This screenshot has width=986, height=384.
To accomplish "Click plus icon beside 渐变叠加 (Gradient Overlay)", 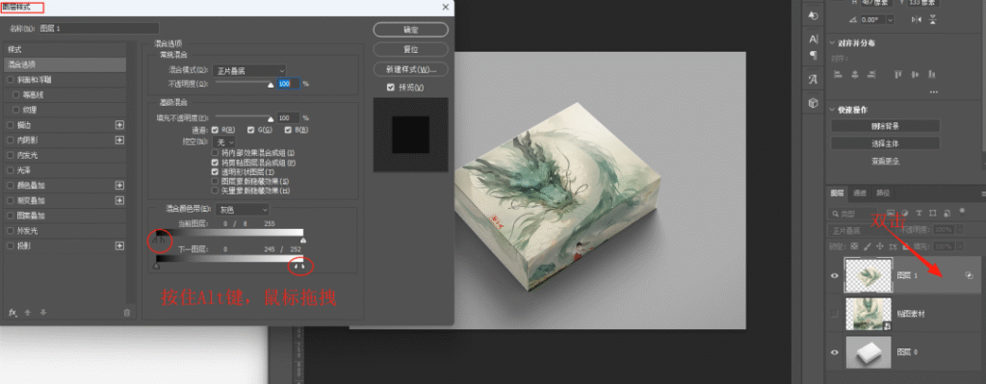I will point(119,200).
